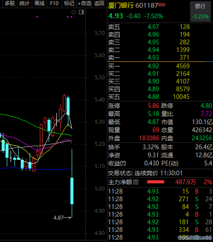This screenshot has width=213, height=242.
Task: Click the 最高 value 5.18
Action: [x=153, y=114]
